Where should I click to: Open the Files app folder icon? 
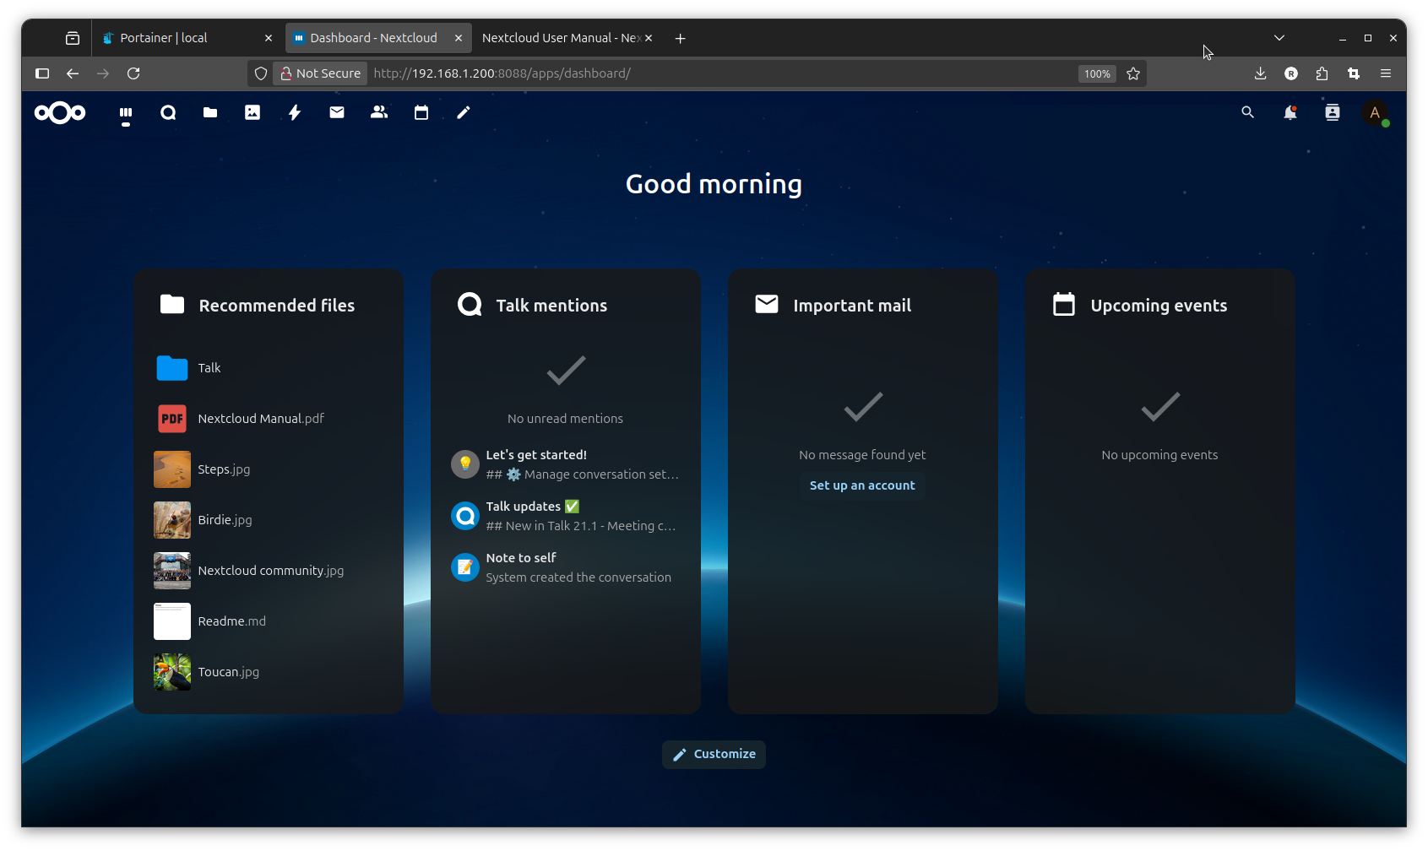point(210,112)
